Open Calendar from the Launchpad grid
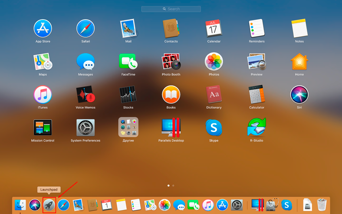The height and width of the screenshot is (214, 342). pyautogui.click(x=214, y=29)
